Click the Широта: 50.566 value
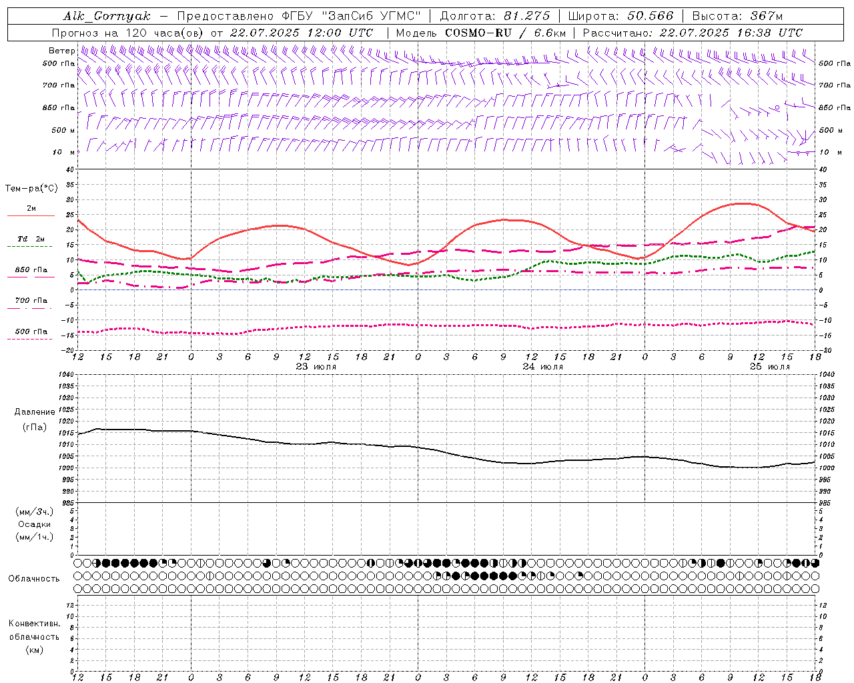The width and height of the screenshot is (854, 683). [x=620, y=16]
